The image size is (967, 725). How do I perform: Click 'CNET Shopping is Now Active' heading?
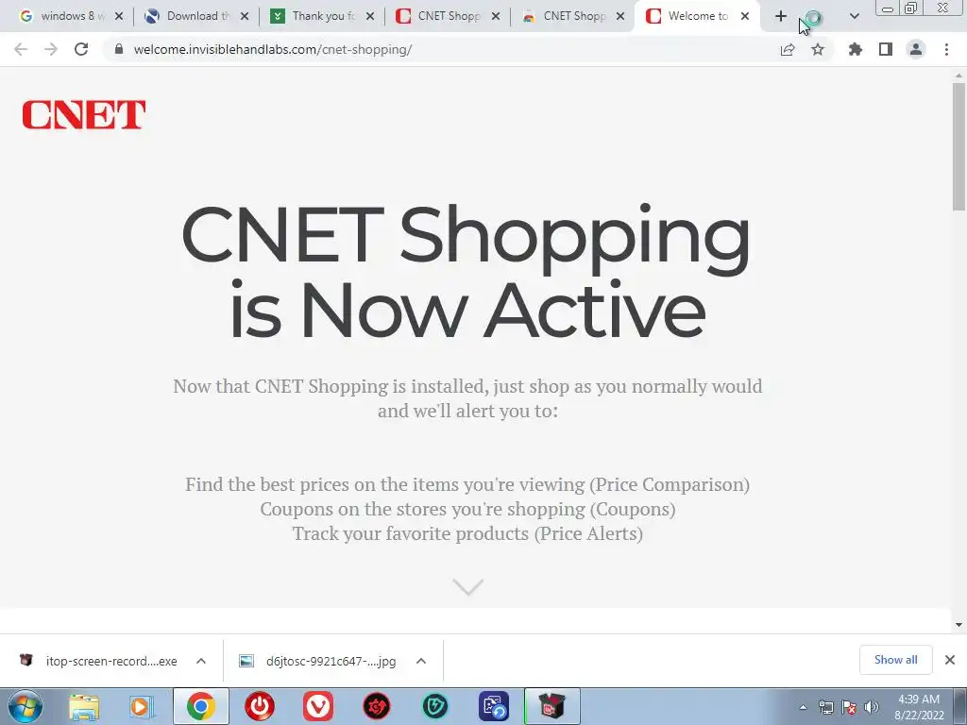[x=467, y=271]
